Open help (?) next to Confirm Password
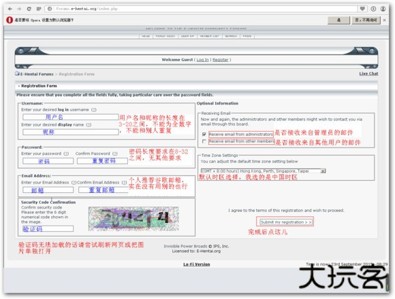The width and height of the screenshot is (395, 299). [115, 154]
